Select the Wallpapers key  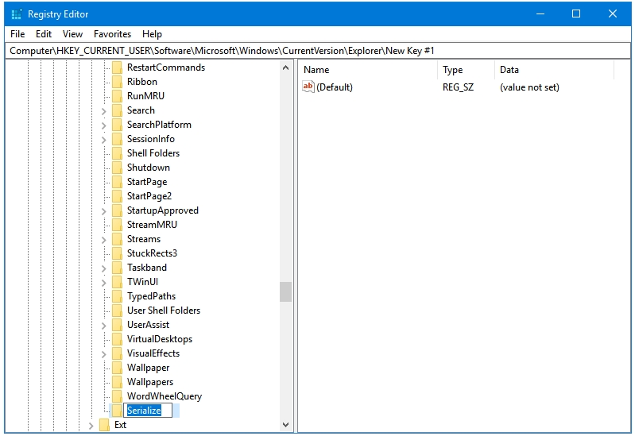pos(150,382)
